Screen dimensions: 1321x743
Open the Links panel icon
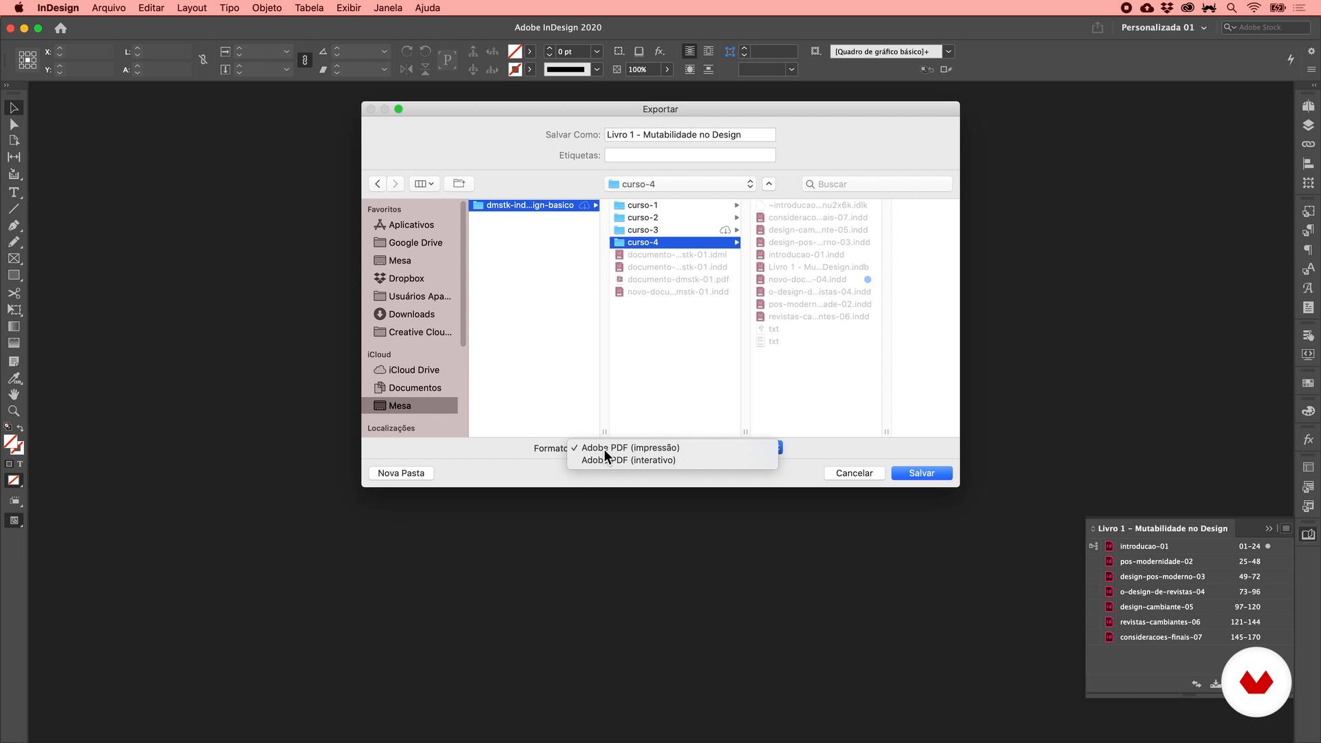click(1308, 144)
